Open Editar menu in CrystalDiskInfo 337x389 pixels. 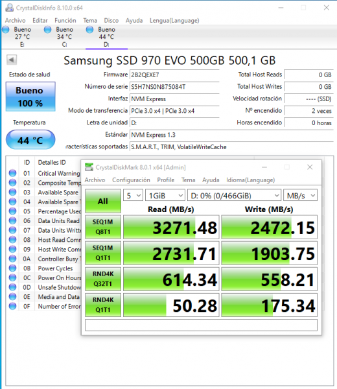point(40,20)
